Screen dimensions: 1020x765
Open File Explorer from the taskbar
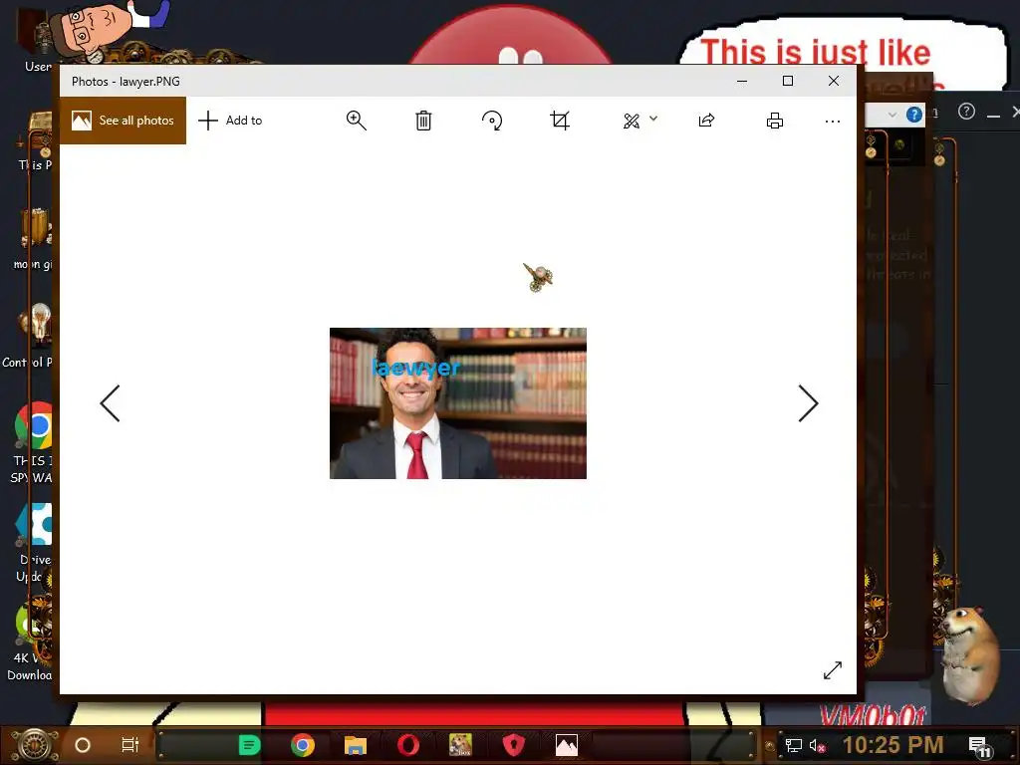tap(356, 745)
